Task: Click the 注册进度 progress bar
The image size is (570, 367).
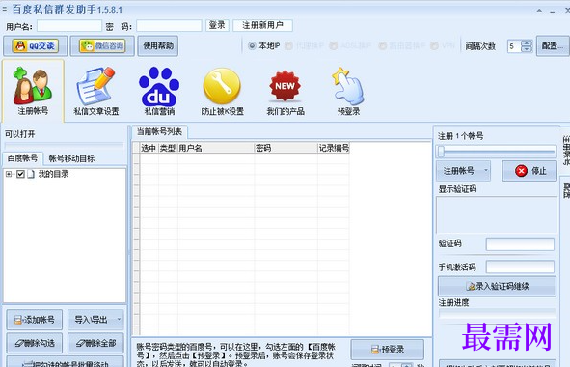Action: (x=497, y=314)
